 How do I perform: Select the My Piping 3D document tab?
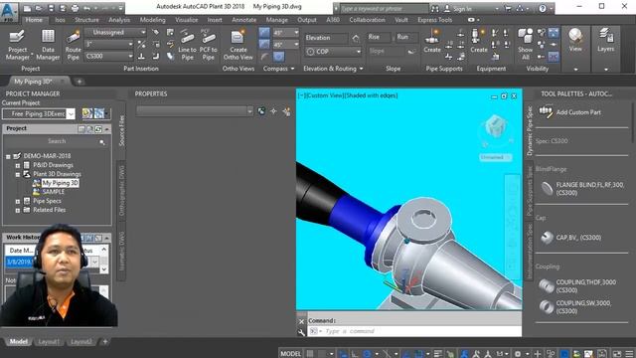pyautogui.click(x=36, y=82)
